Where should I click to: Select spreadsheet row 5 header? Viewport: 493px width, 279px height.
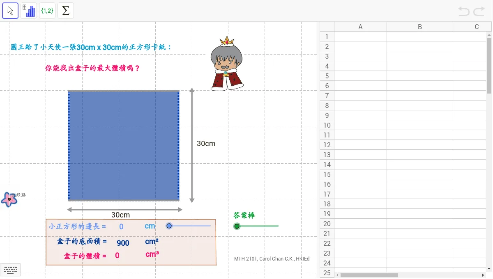point(327,76)
